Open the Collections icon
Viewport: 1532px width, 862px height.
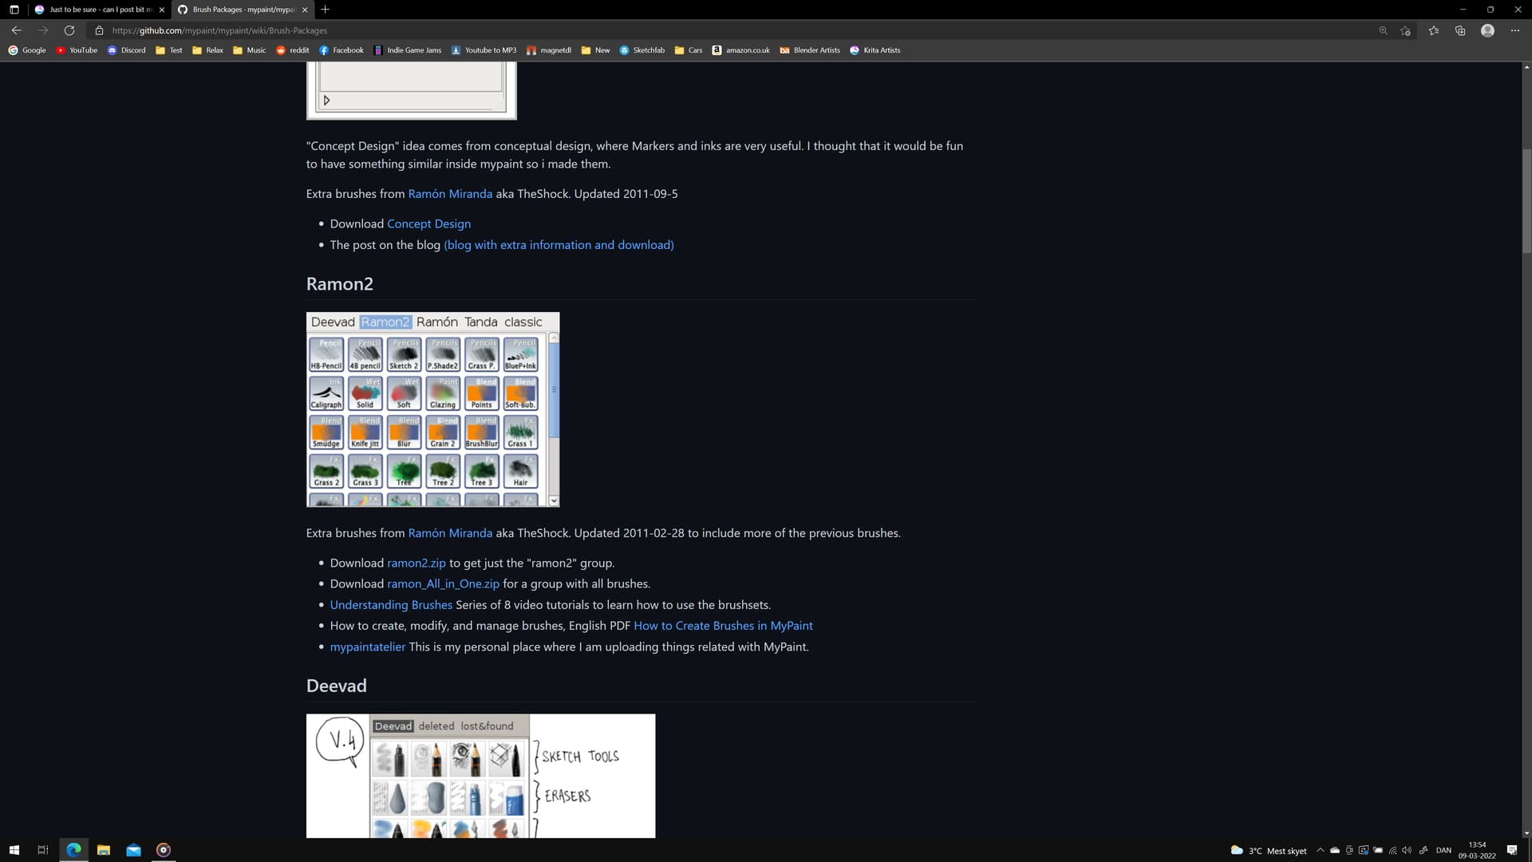tap(1460, 30)
